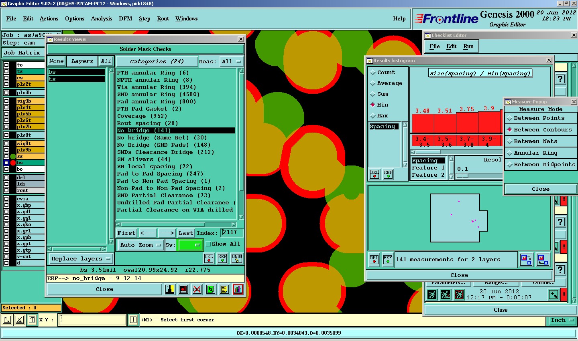The height and width of the screenshot is (341, 578).
Task: Click the exclamation mark icon beside XY field
Action: coord(133,320)
